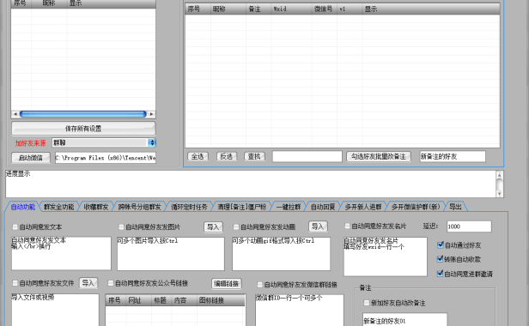529x326 pixels.
Task: Click 导入 next to 自动同意好友发文件
Action: (88, 282)
